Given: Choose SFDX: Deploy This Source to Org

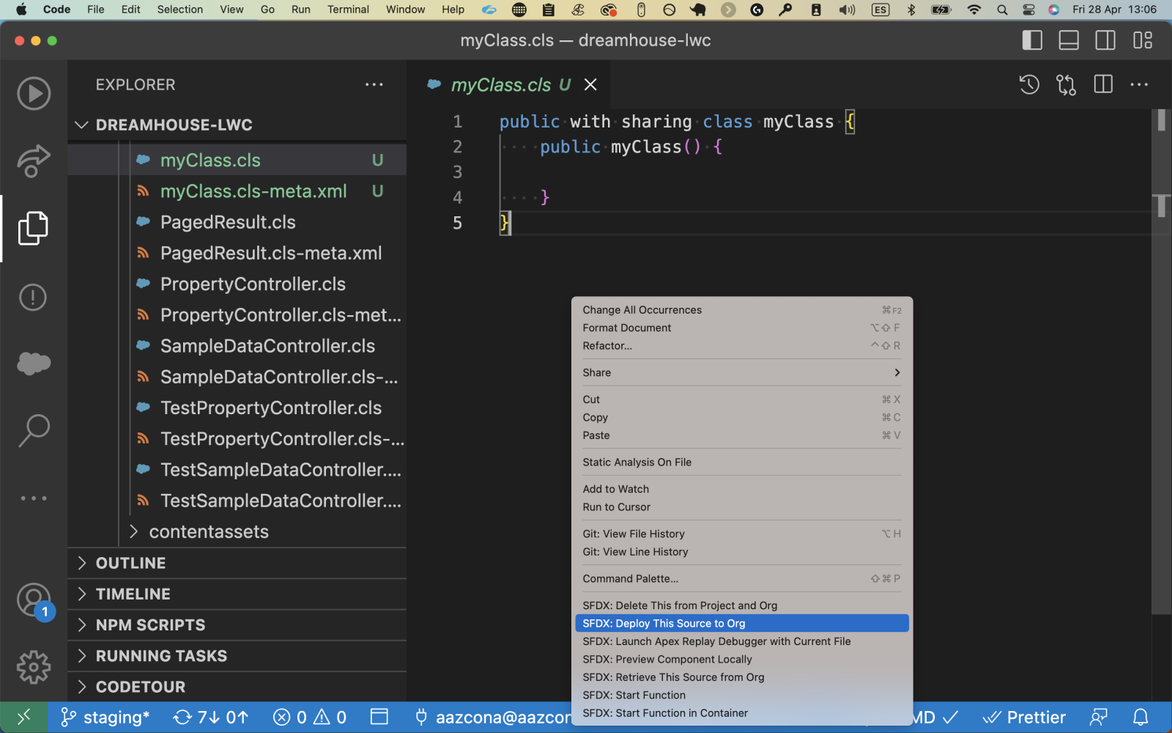Looking at the screenshot, I should 742,623.
